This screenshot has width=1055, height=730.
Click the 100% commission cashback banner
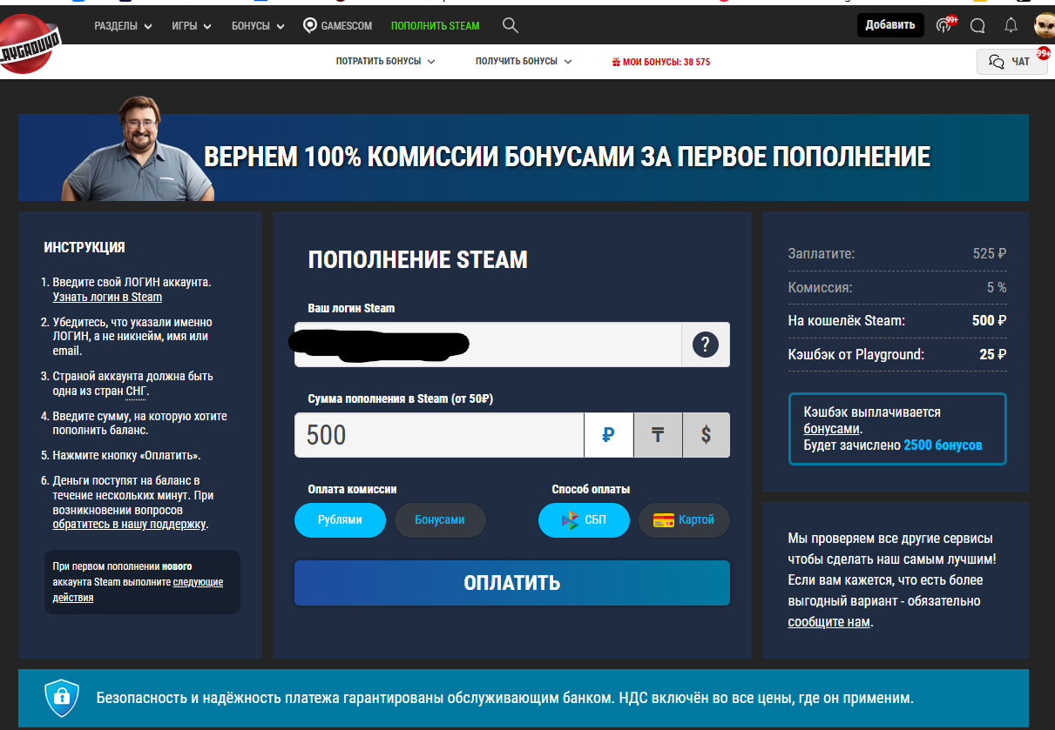click(x=524, y=157)
